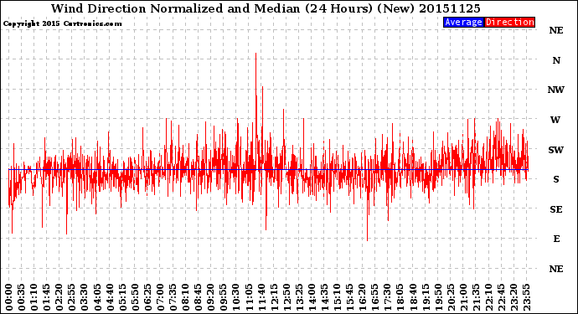Click the 23:55 time label
The image size is (578, 314).
point(526,297)
